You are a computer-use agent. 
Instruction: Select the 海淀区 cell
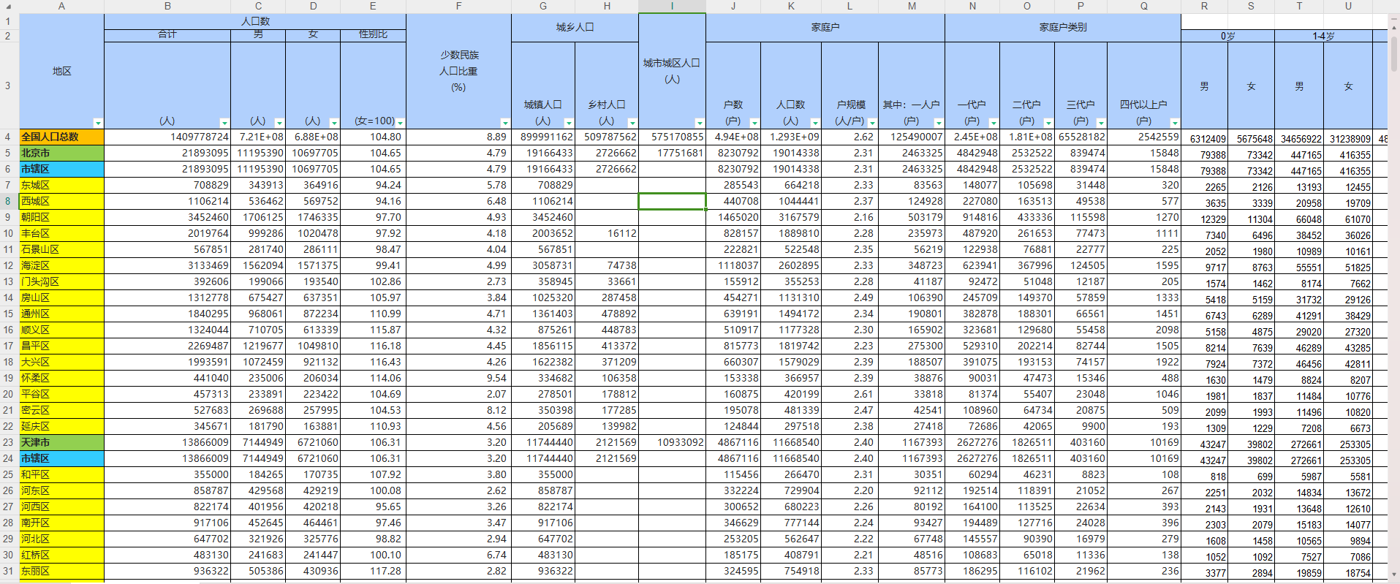point(61,265)
